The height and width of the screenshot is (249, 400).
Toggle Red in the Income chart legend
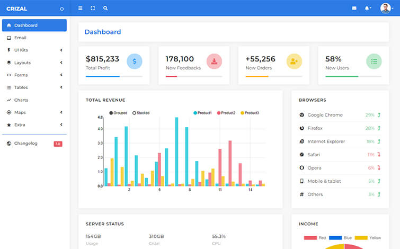315,238
